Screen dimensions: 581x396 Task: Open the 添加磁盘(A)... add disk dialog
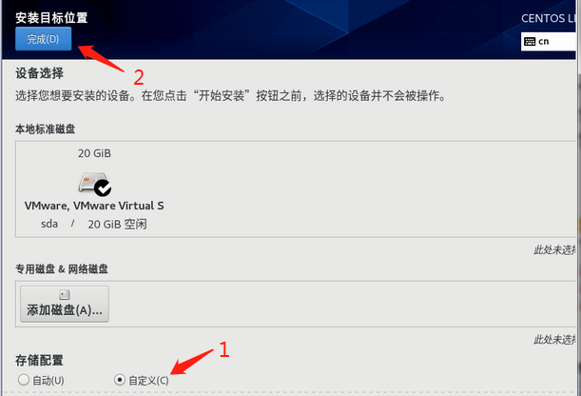pos(65,304)
